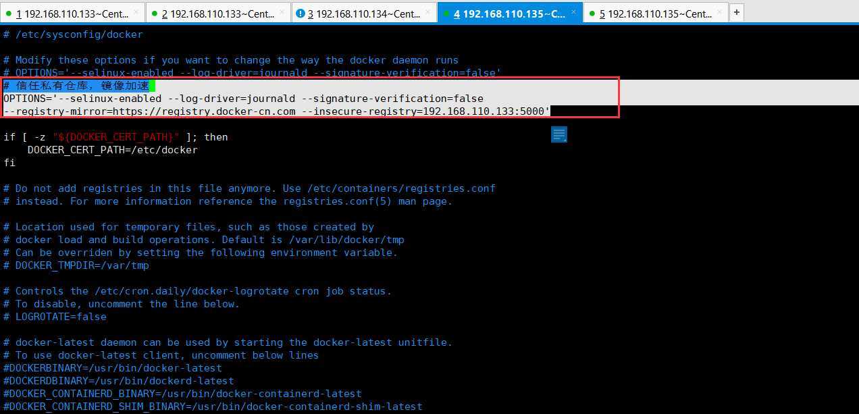
Task: Click the 'DOCKER_CERT_PATH=/etc/docker' line
Action: tap(112, 150)
